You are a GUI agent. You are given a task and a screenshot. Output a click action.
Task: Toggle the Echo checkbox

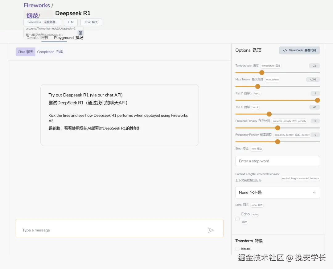(x=237, y=219)
